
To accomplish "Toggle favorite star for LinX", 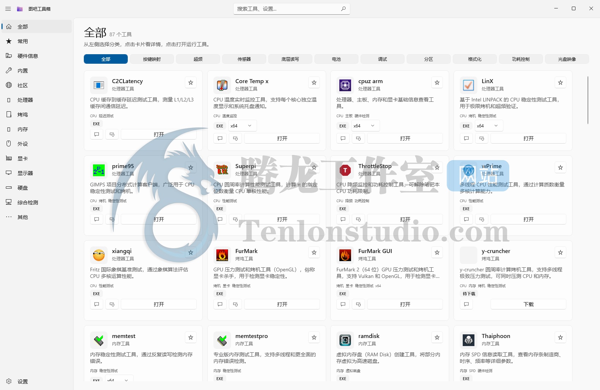I will (560, 82).
